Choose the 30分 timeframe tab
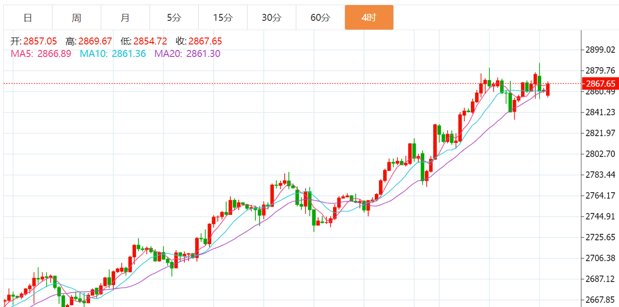Viewport: 619px width, 307px height. tap(272, 18)
